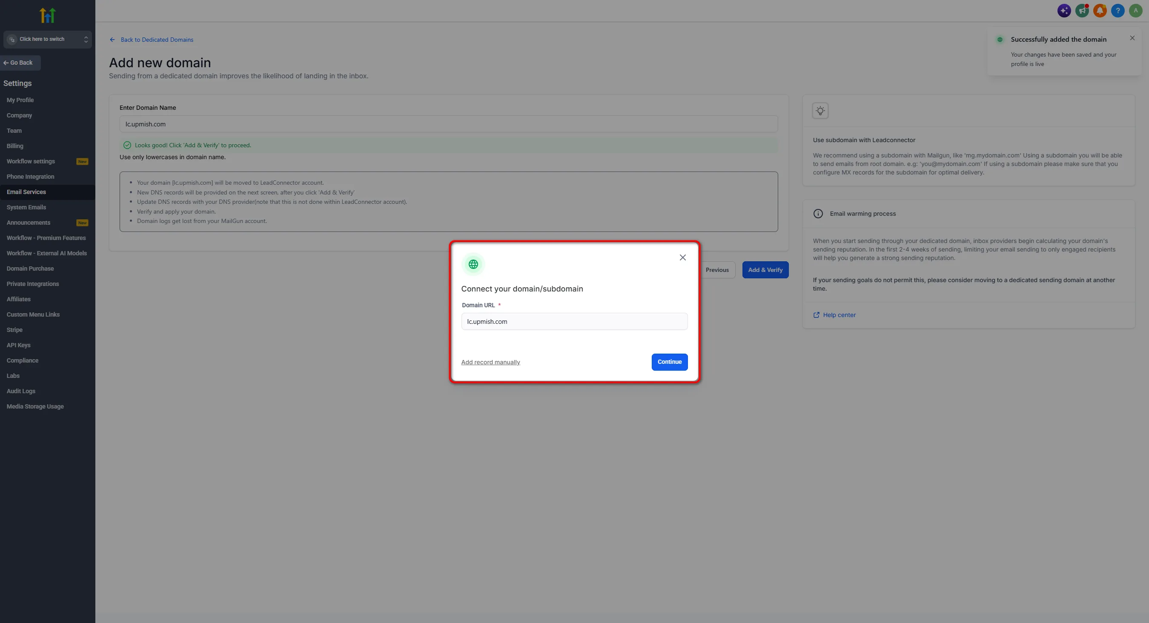Expand the 'Click here to switch' account selector
1149x623 pixels.
(48, 39)
